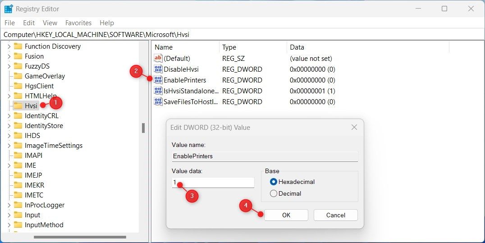Expand the ImageTimeSettings tree node
The height and width of the screenshot is (243, 485).
pyautogui.click(x=9, y=146)
